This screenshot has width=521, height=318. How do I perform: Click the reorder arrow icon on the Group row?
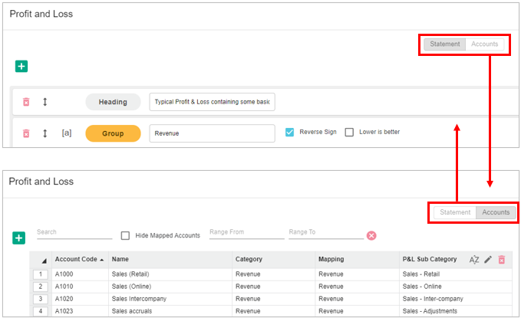(45, 133)
